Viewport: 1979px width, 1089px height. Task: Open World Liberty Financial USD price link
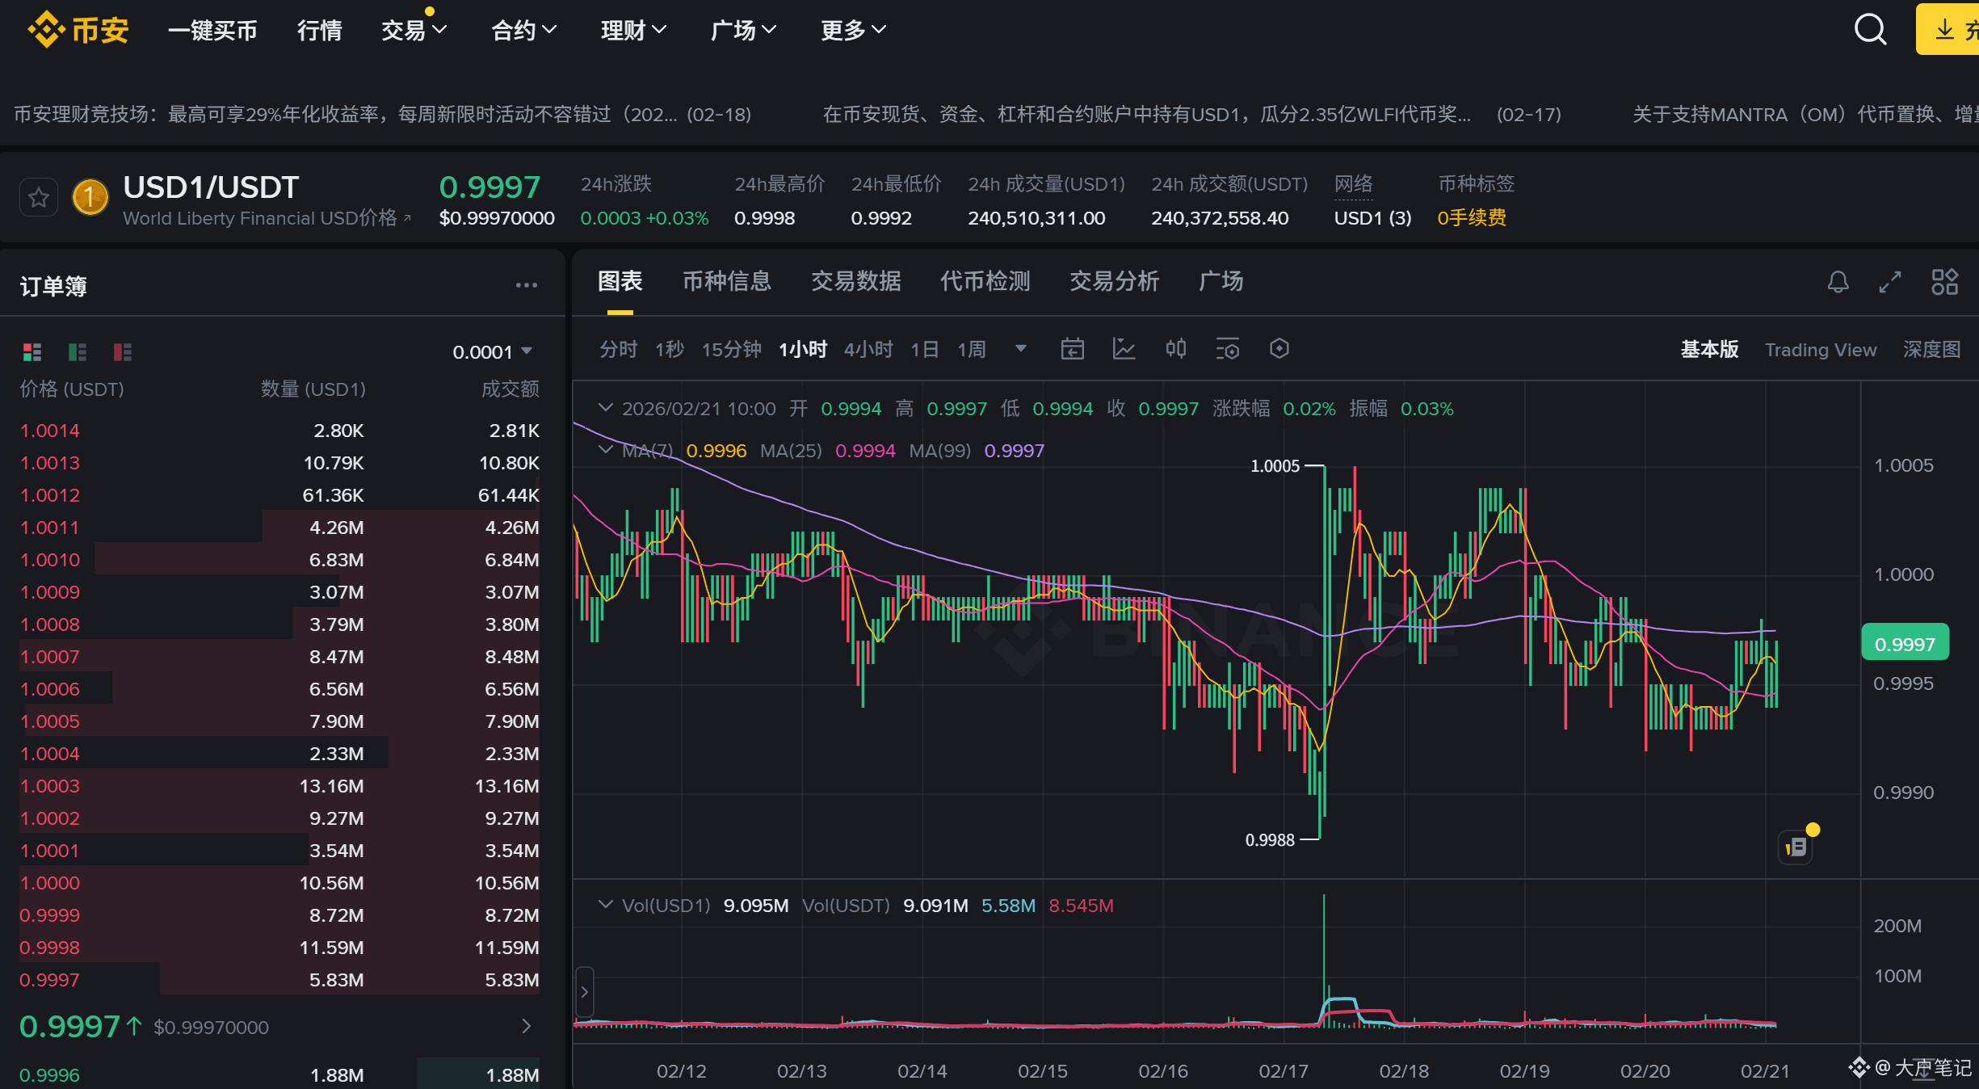[267, 219]
